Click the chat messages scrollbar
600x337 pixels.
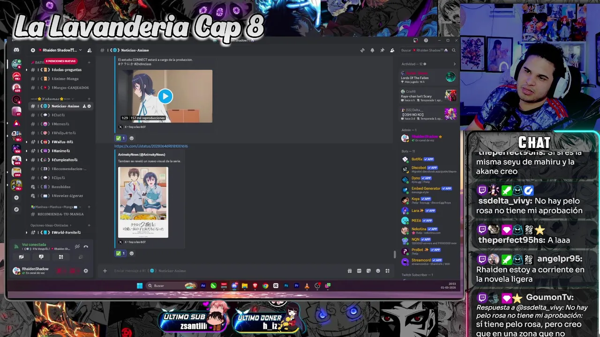click(395, 254)
